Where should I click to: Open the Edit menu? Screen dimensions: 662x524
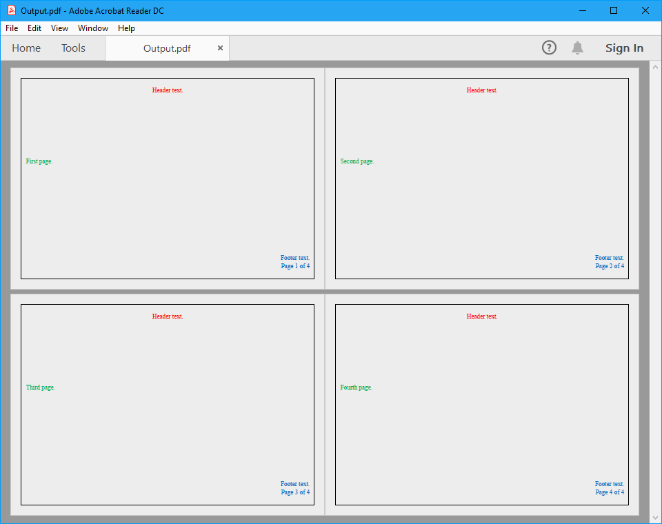click(34, 28)
